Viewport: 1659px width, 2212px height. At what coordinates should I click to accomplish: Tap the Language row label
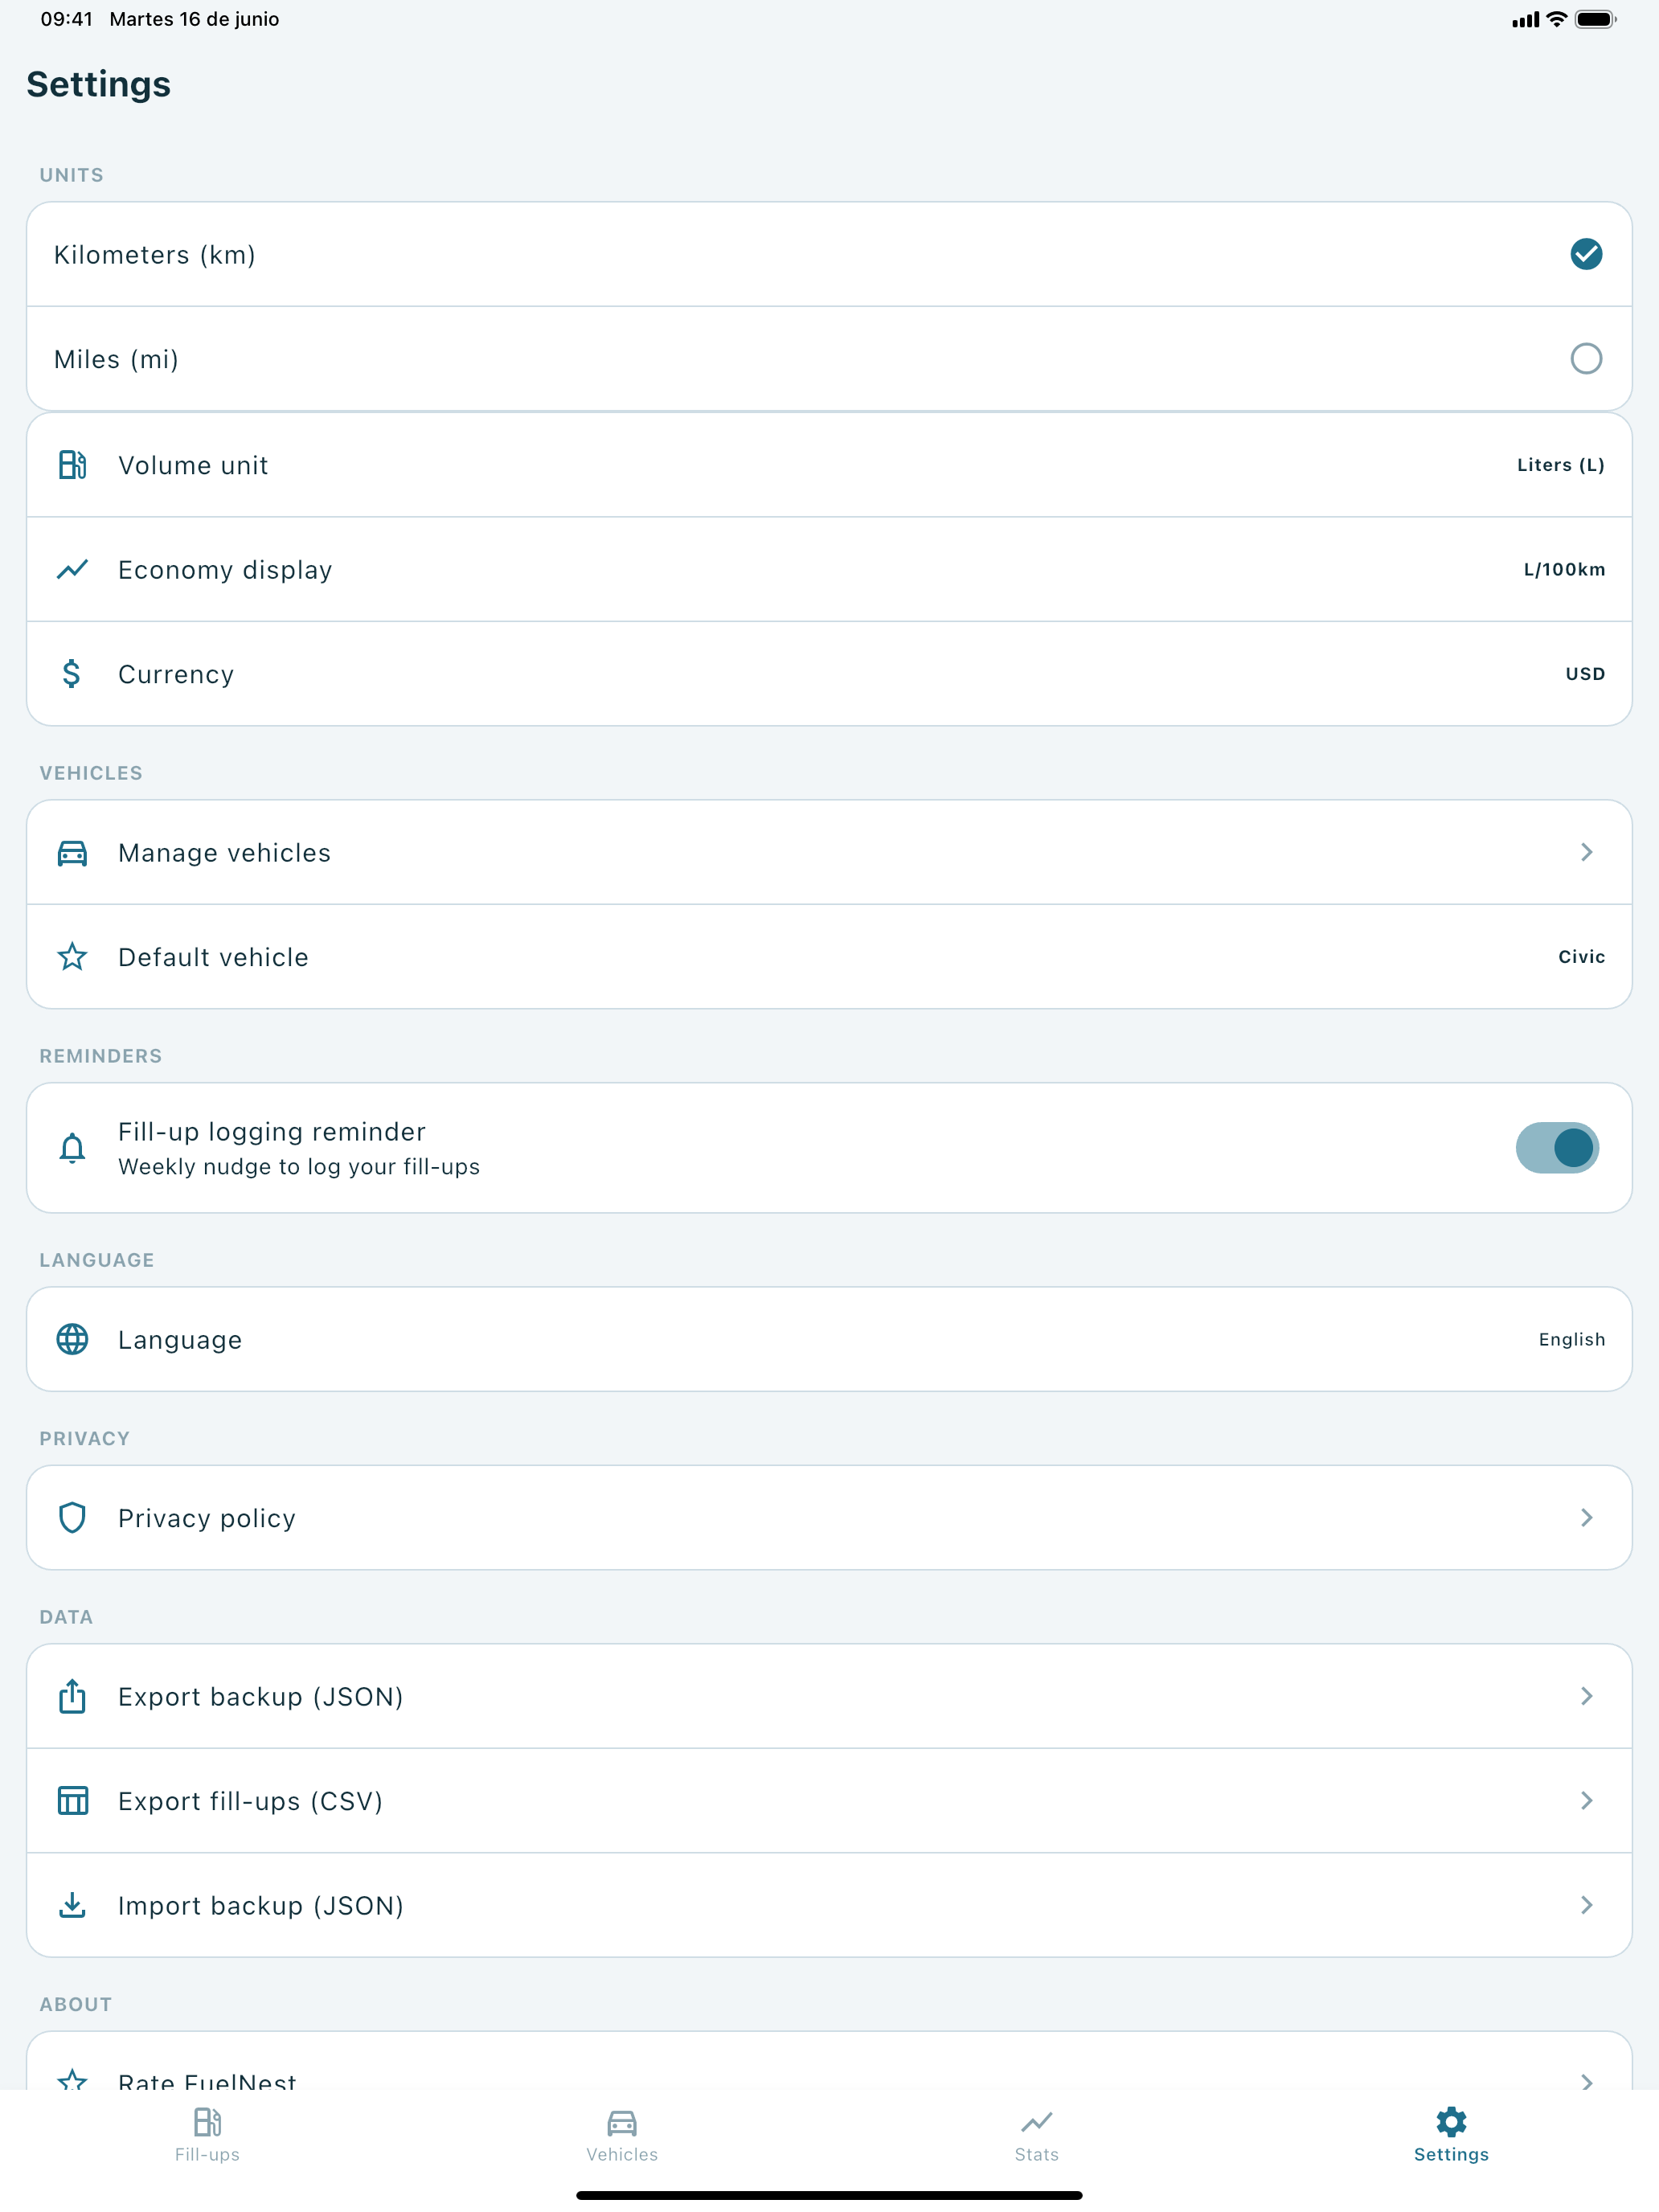tap(180, 1340)
